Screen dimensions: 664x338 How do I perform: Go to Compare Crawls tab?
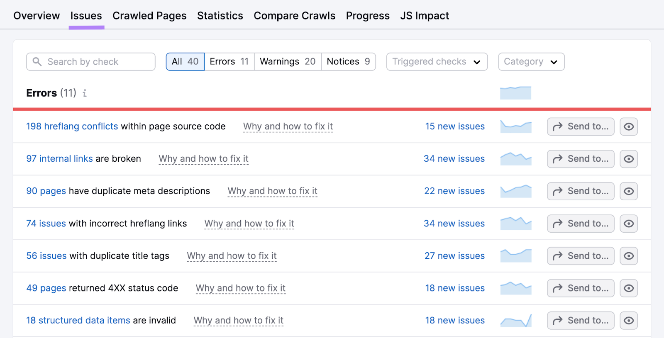click(294, 16)
